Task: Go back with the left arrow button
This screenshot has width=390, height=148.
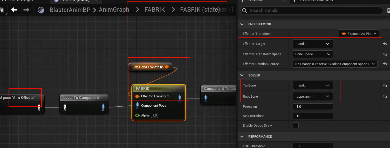Action: click(x=14, y=10)
